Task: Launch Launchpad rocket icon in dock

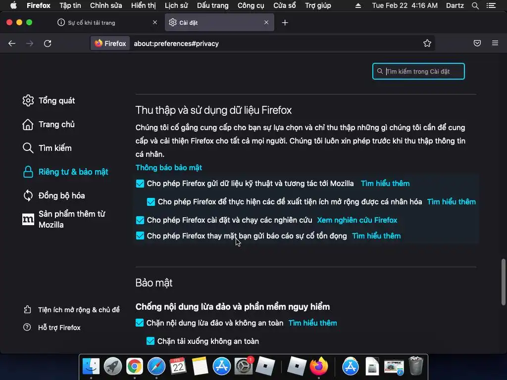Action: (112, 367)
